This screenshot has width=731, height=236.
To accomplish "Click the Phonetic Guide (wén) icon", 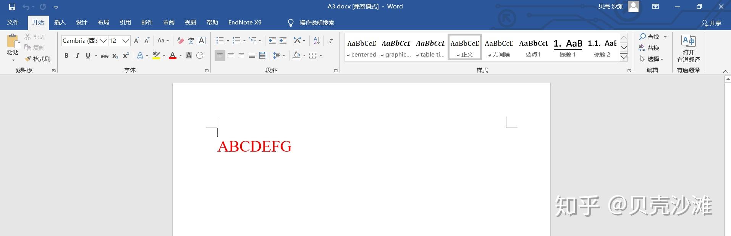I will click(x=191, y=40).
